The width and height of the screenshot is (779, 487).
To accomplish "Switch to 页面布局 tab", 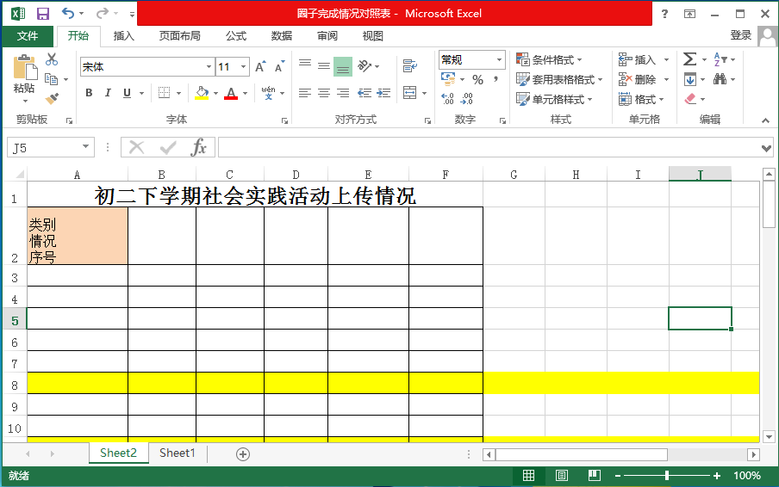I will click(x=180, y=35).
